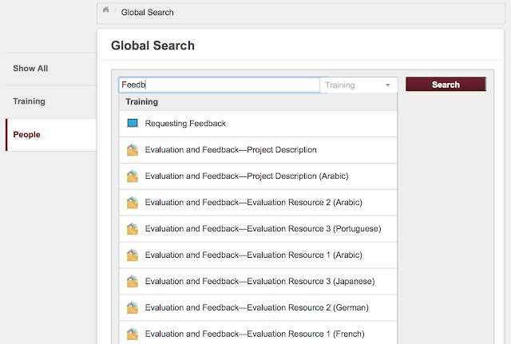Click icon beside Evaluation Resource 2 (German)
Image resolution: width=511 pixels, height=344 pixels.
coord(133,308)
